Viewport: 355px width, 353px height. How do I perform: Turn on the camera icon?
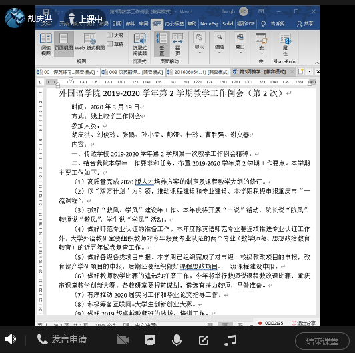(x=123, y=340)
